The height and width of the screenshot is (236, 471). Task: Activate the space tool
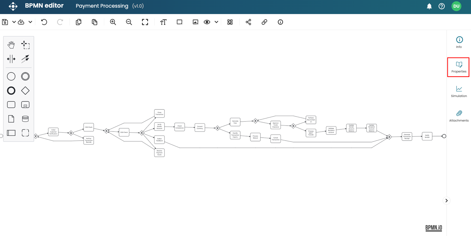click(x=11, y=59)
